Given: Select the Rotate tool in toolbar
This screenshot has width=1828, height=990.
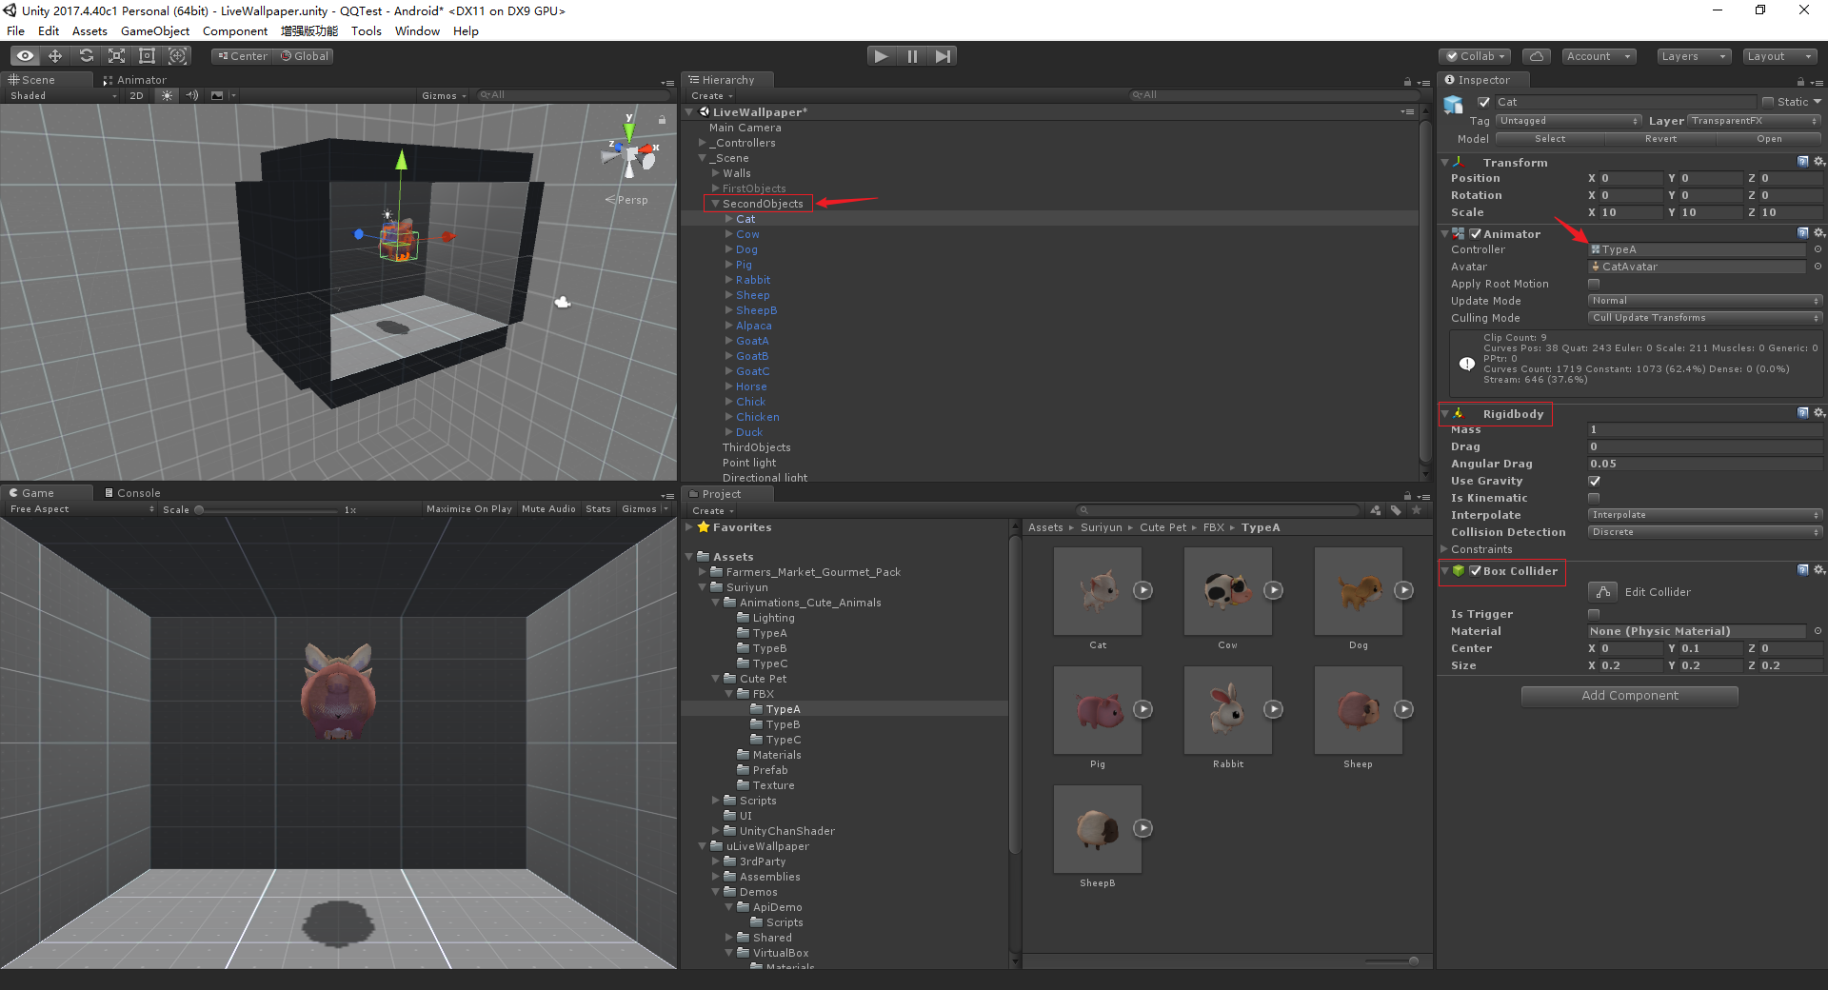Looking at the screenshot, I should (x=86, y=56).
